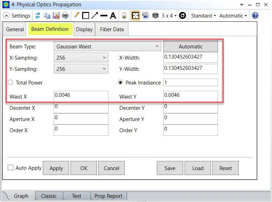Switch to the Fiber Data tab
Image resolution: width=272 pixels, height=202 pixels.
coord(112,29)
